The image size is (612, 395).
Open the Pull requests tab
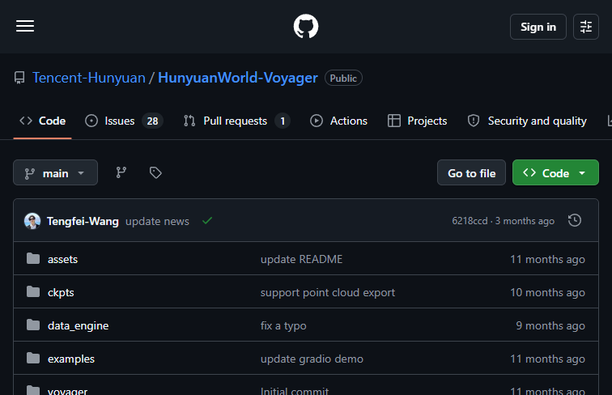click(x=236, y=121)
